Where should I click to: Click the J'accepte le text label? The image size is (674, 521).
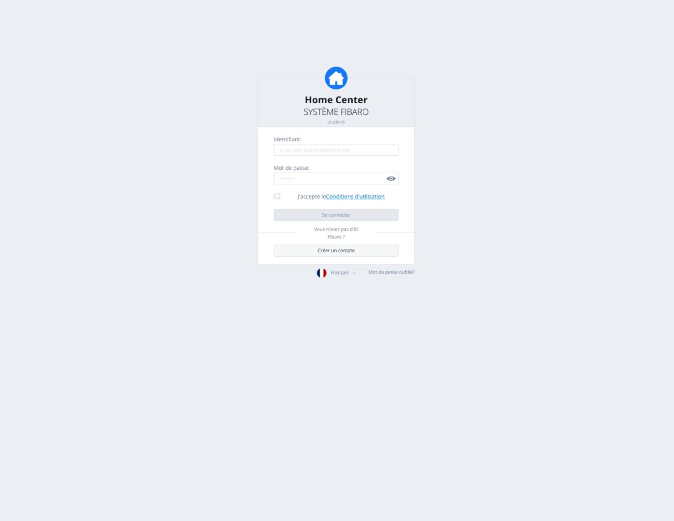[x=312, y=197]
